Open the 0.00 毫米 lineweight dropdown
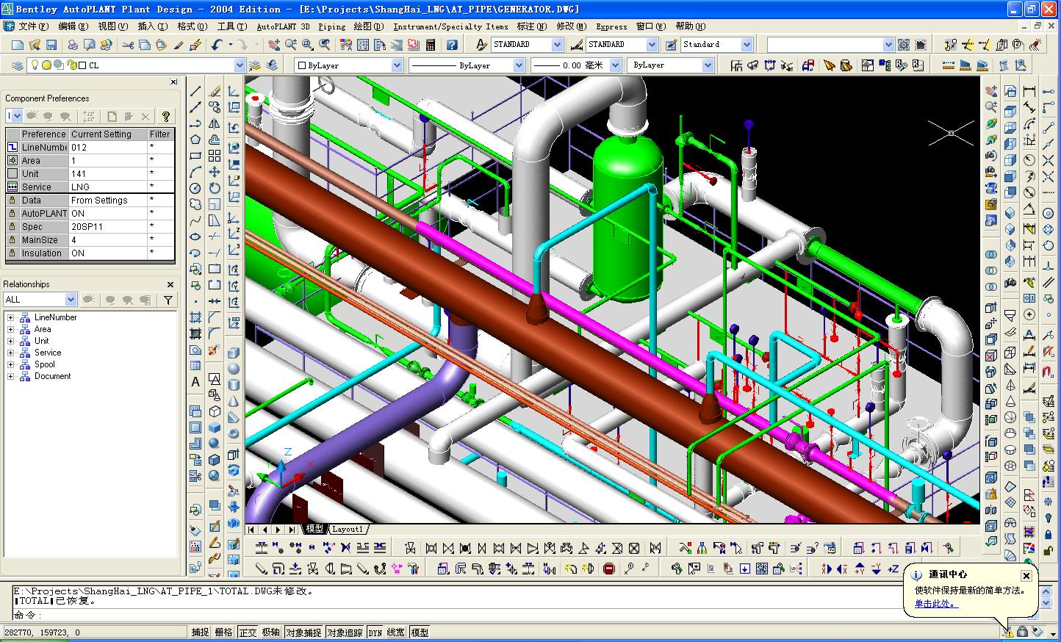 [x=614, y=65]
